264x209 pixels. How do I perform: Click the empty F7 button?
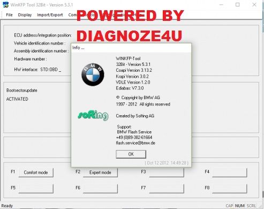tap(167, 189)
